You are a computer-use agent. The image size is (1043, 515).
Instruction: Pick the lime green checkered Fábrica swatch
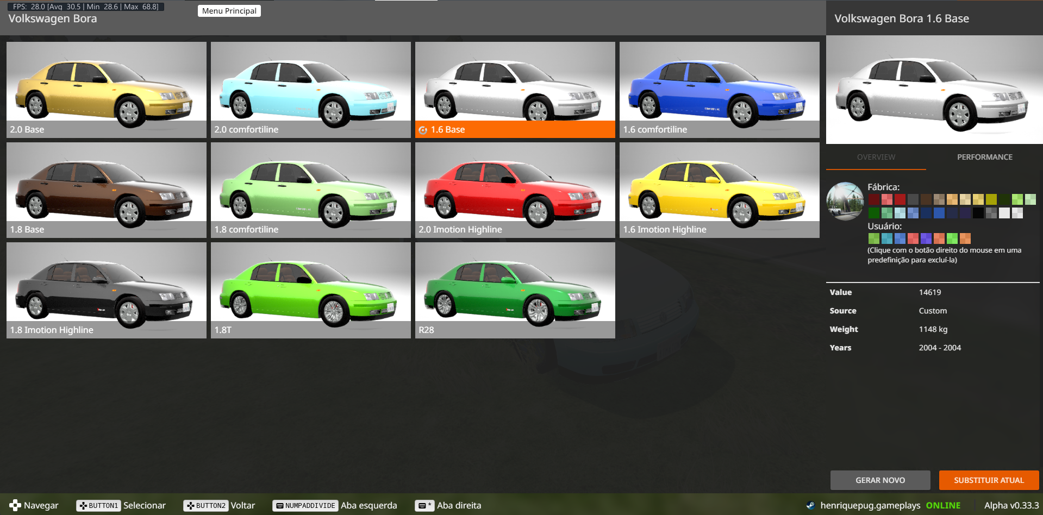point(1017,199)
